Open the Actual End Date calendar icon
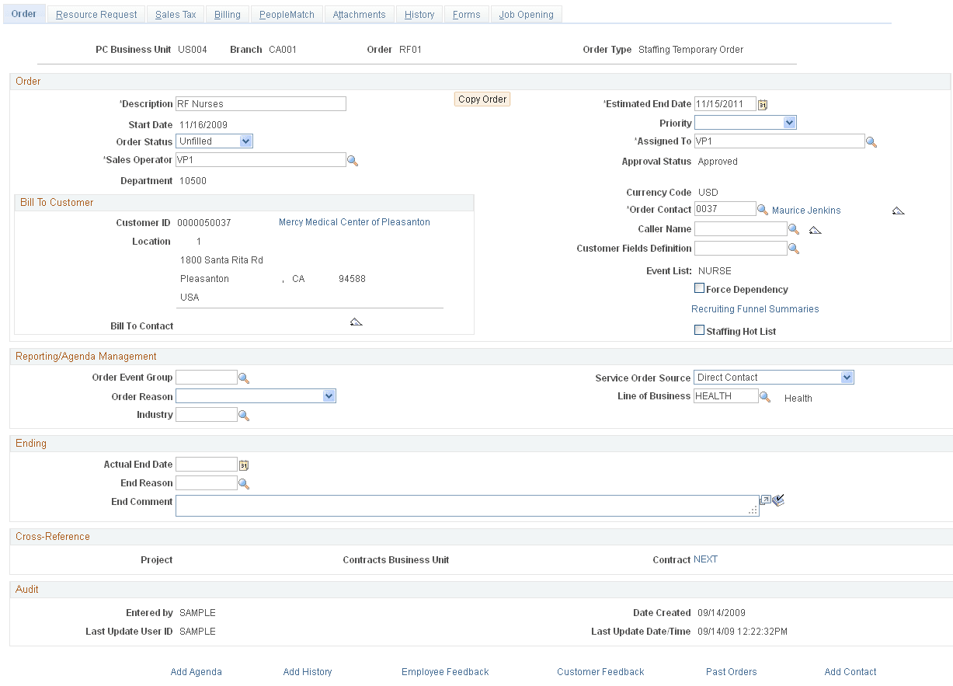This screenshot has width=953, height=686. pos(245,464)
